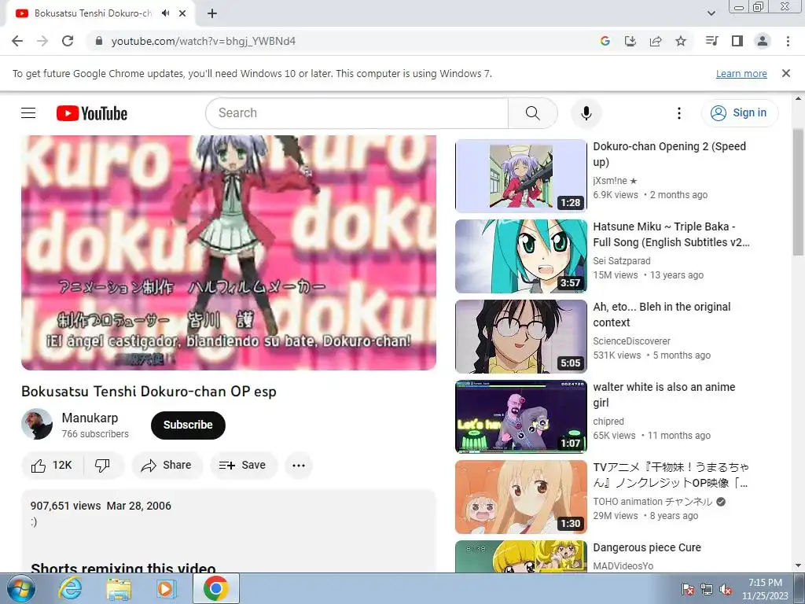The width and height of the screenshot is (805, 604).
Task: Subscribe to Manukarp
Action: point(188,425)
